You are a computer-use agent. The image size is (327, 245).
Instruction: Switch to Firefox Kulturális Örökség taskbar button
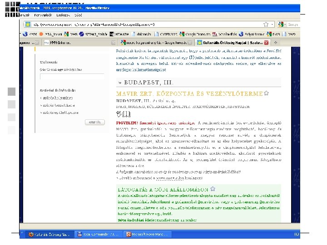tap(49, 235)
